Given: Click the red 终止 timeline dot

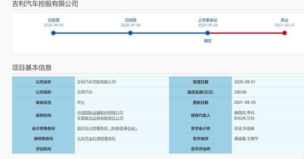Looking at the screenshot, I should (x=285, y=33).
